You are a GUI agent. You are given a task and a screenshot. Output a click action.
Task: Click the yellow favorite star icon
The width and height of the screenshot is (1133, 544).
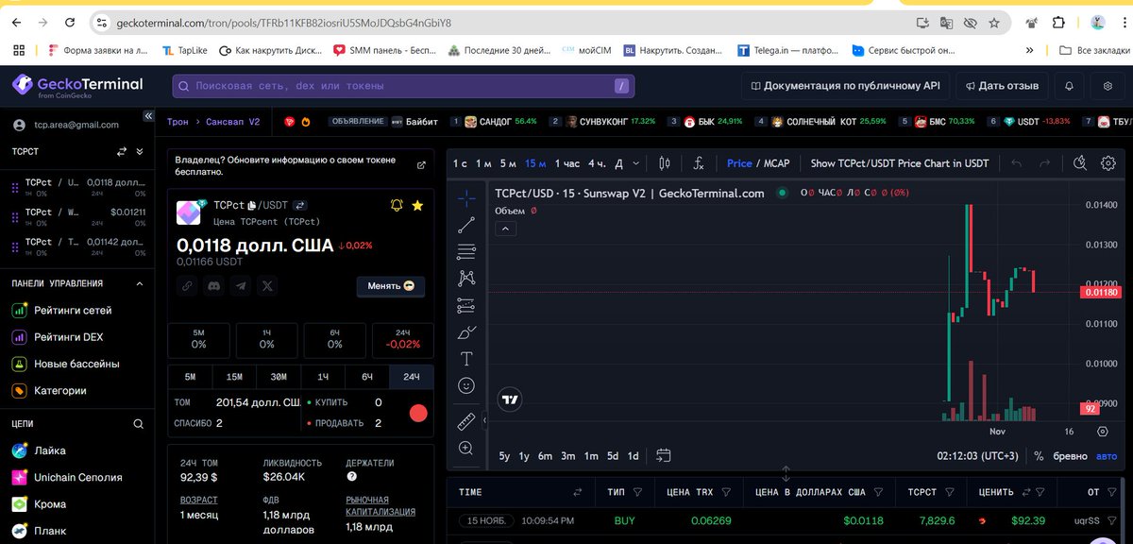pyautogui.click(x=417, y=205)
